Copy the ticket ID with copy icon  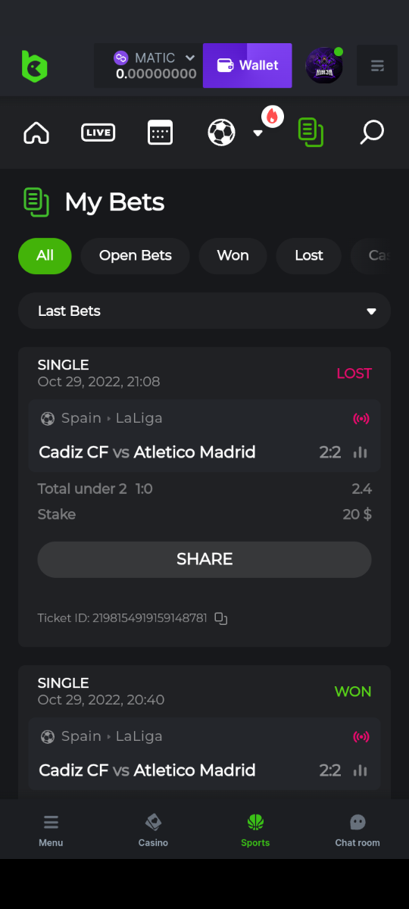pos(220,618)
